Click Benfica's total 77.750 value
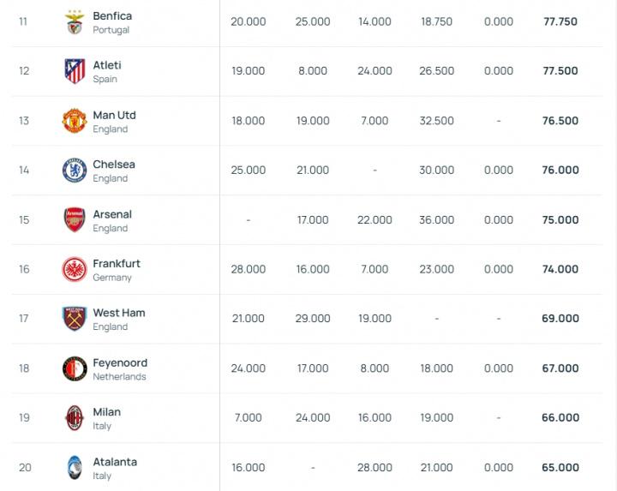This screenshot has height=491, width=617. click(560, 21)
